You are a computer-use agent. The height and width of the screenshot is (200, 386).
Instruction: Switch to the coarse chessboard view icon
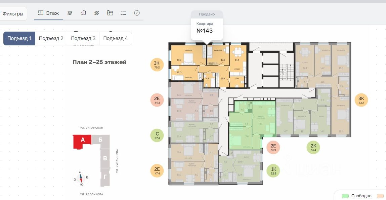tap(96, 13)
